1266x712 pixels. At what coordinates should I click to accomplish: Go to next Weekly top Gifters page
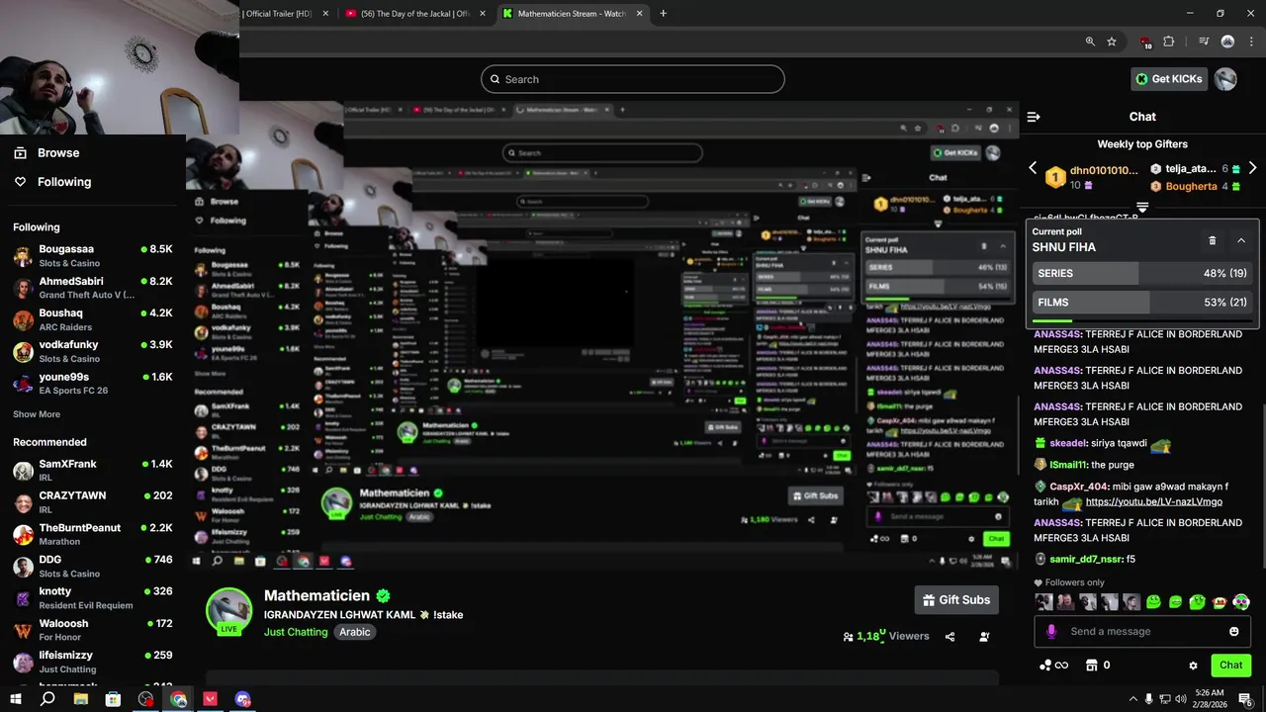(x=1252, y=168)
